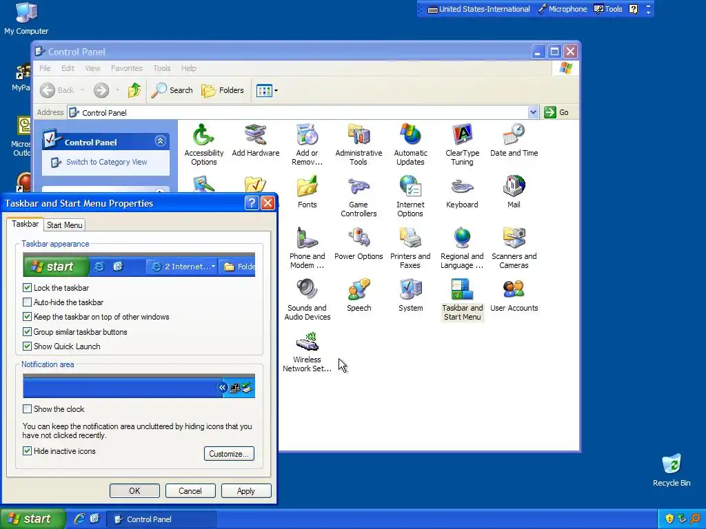Open Wireless Network Setup icon

pyautogui.click(x=307, y=351)
